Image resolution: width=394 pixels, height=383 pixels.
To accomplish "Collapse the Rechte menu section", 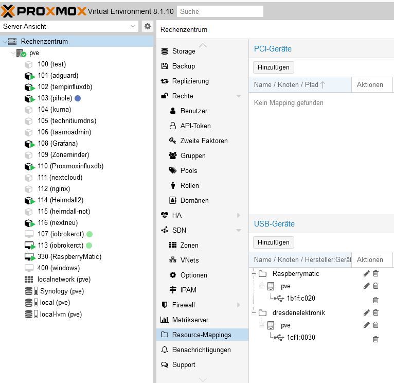I will [239, 96].
